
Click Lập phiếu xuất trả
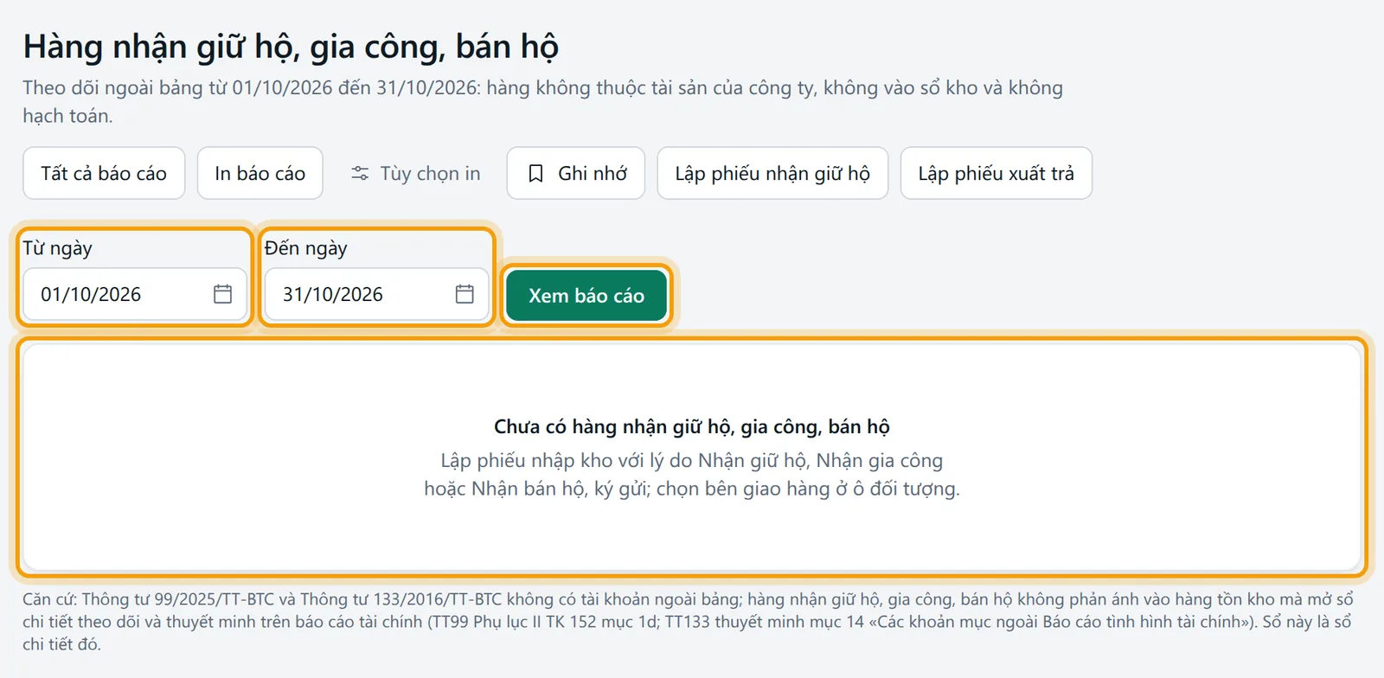click(x=996, y=173)
